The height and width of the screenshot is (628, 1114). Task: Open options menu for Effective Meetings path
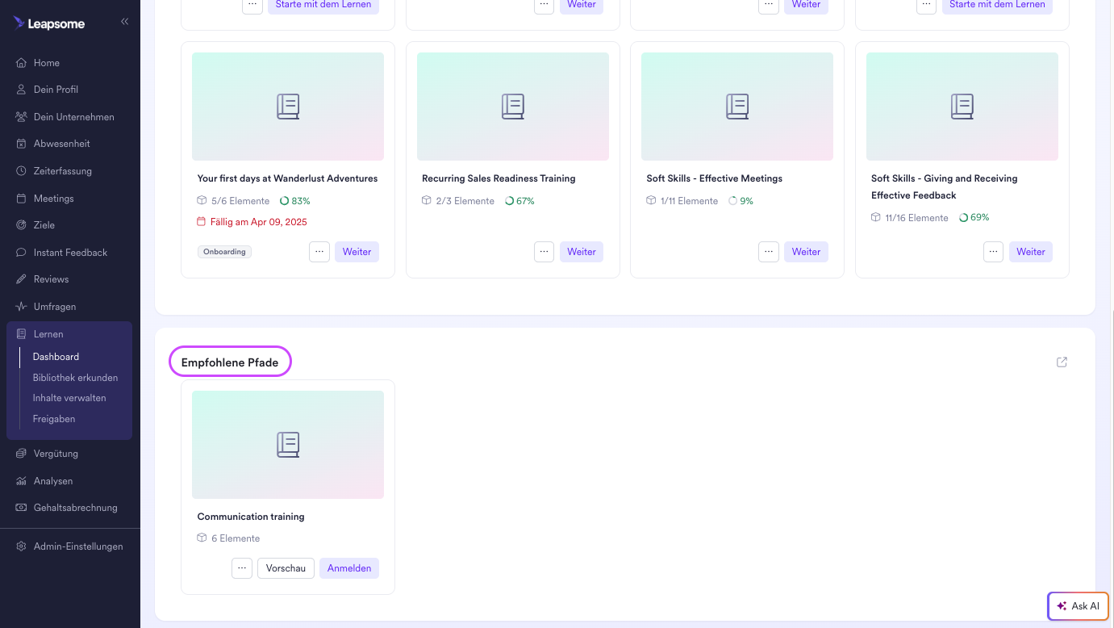pos(769,252)
